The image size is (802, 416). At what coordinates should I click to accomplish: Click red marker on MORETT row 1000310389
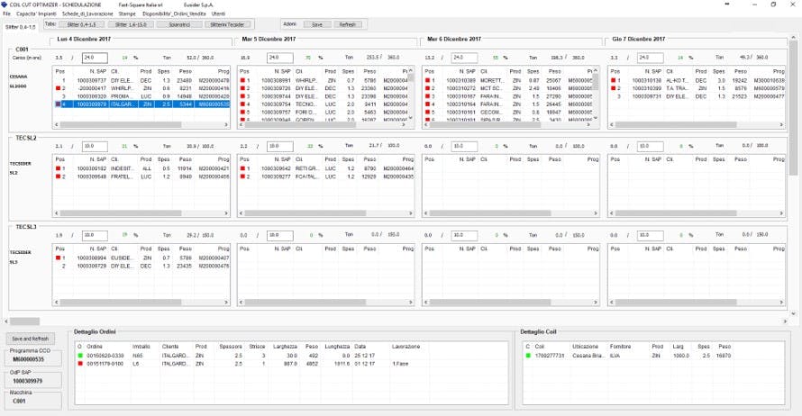[x=428, y=80]
